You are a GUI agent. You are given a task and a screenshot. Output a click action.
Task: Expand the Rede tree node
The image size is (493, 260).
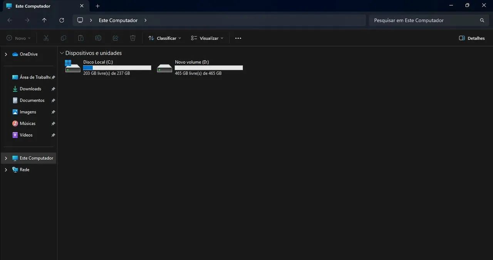pyautogui.click(x=6, y=170)
